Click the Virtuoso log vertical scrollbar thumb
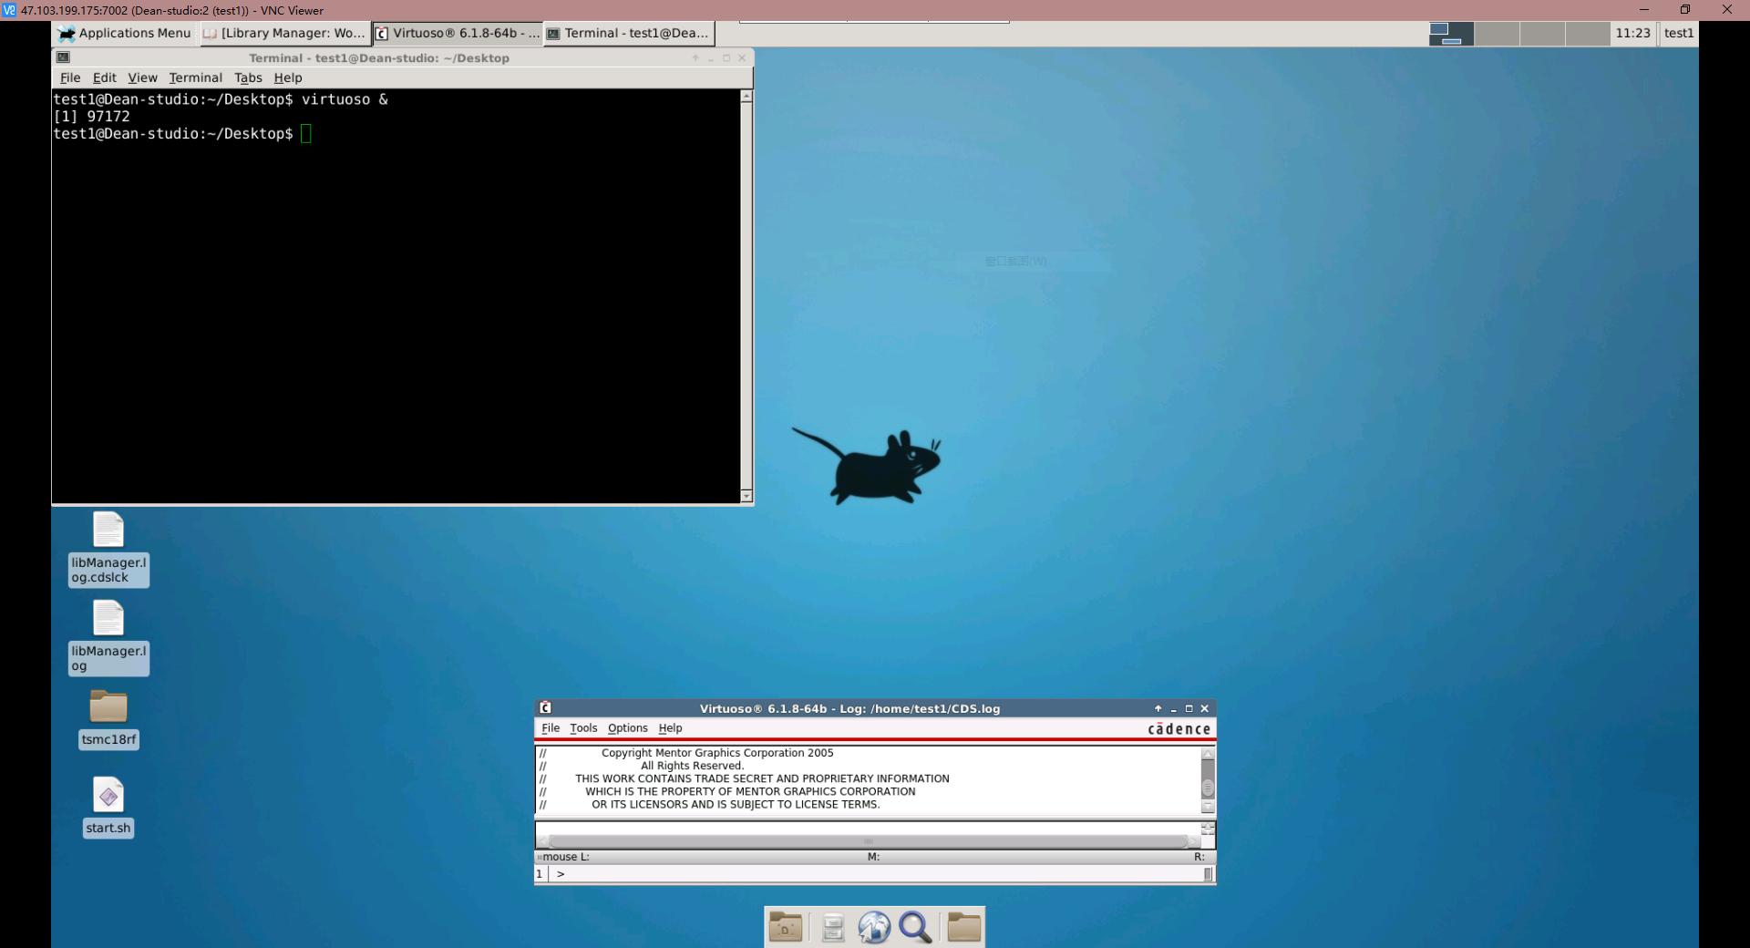Viewport: 1750px width, 948px height. (x=1208, y=788)
